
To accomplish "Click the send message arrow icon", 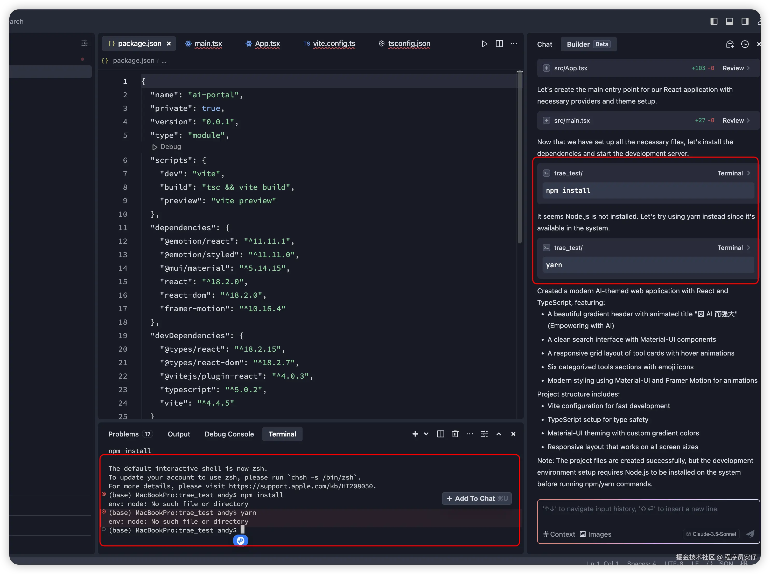I will (x=750, y=534).
